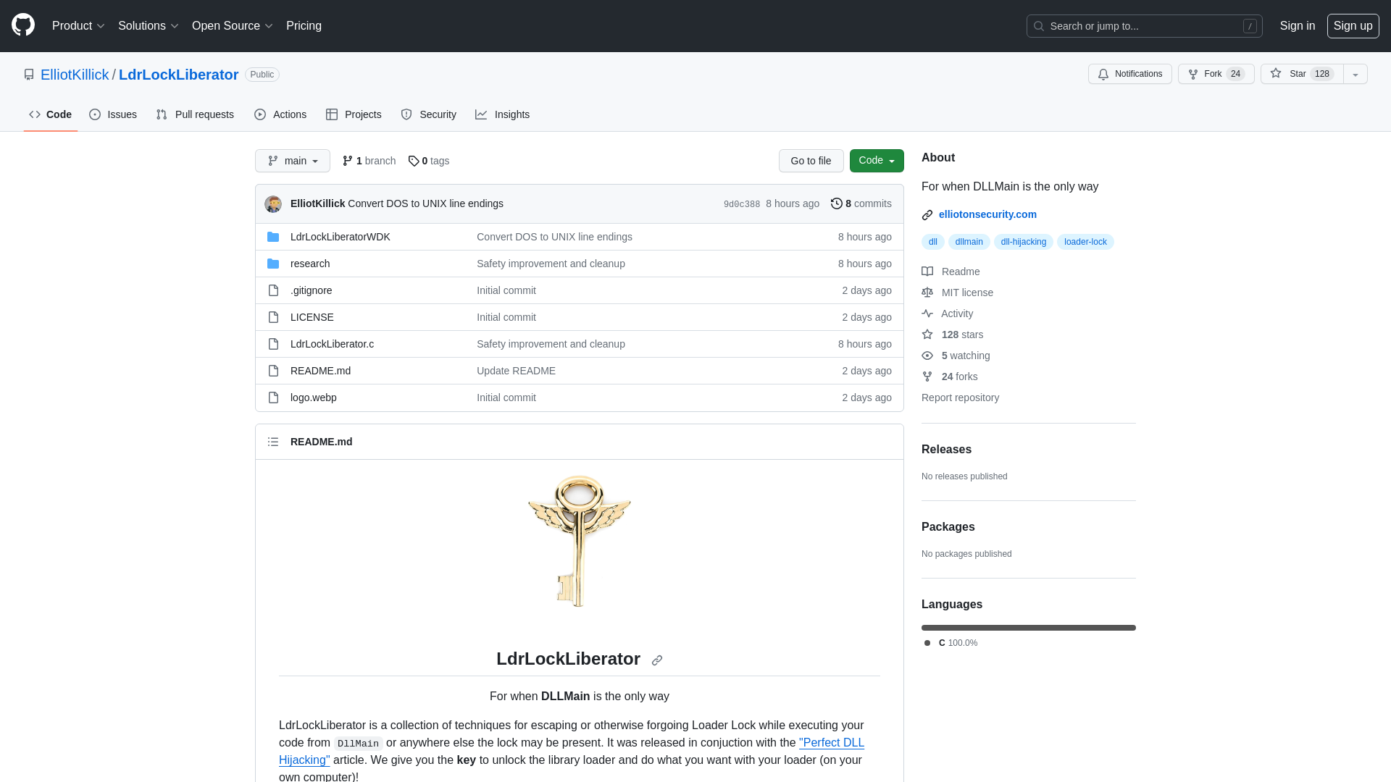The height and width of the screenshot is (782, 1391).
Task: Select the Code tab
Action: [x=50, y=114]
